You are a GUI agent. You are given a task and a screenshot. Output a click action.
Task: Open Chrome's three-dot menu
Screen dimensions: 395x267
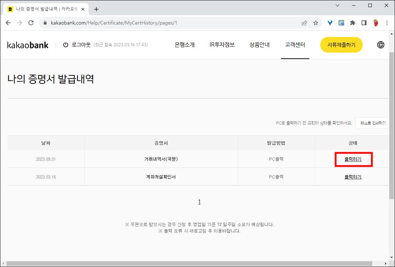point(387,22)
